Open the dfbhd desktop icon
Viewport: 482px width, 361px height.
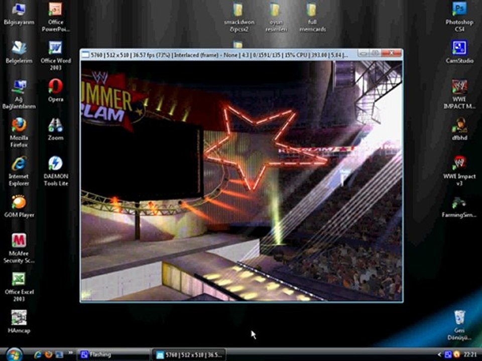coord(459,129)
